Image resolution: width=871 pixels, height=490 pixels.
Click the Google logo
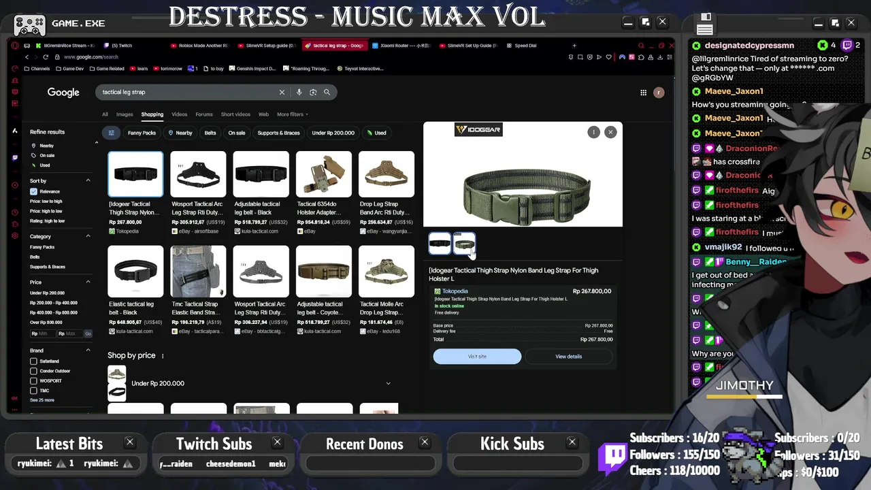click(x=63, y=93)
